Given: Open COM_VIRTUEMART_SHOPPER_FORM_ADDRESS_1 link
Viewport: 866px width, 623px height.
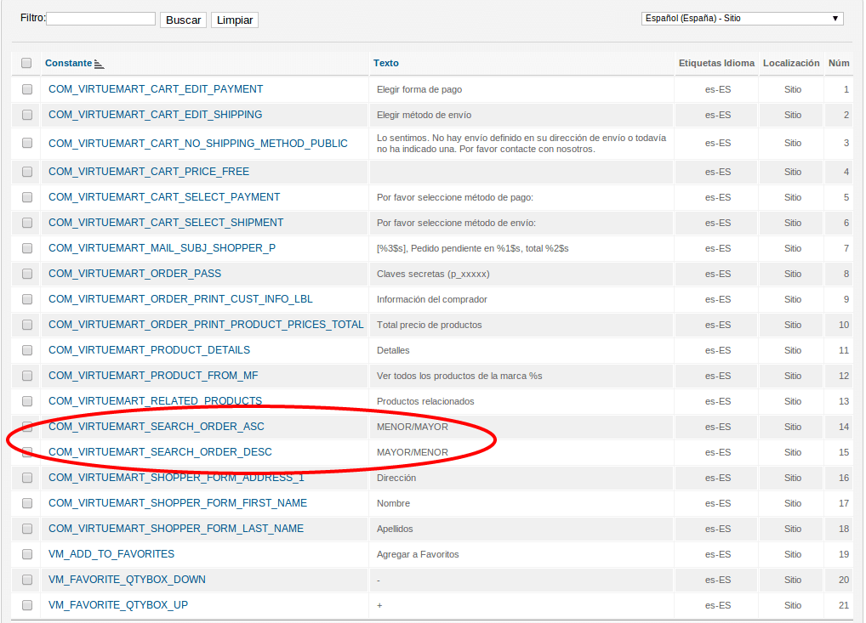Looking at the screenshot, I should click(x=176, y=478).
